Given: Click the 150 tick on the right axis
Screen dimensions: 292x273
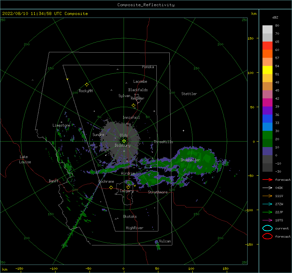Looking at the screenshot, I should pos(250,38).
